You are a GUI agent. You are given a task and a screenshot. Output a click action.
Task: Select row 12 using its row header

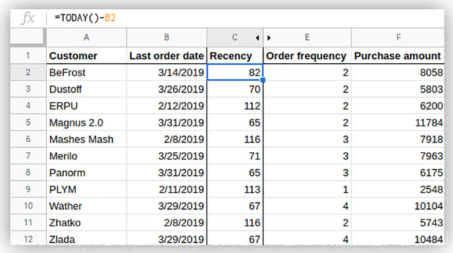pos(28,240)
